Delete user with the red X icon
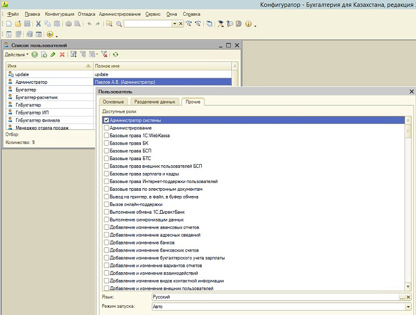This screenshot has height=315, width=416. click(62, 55)
